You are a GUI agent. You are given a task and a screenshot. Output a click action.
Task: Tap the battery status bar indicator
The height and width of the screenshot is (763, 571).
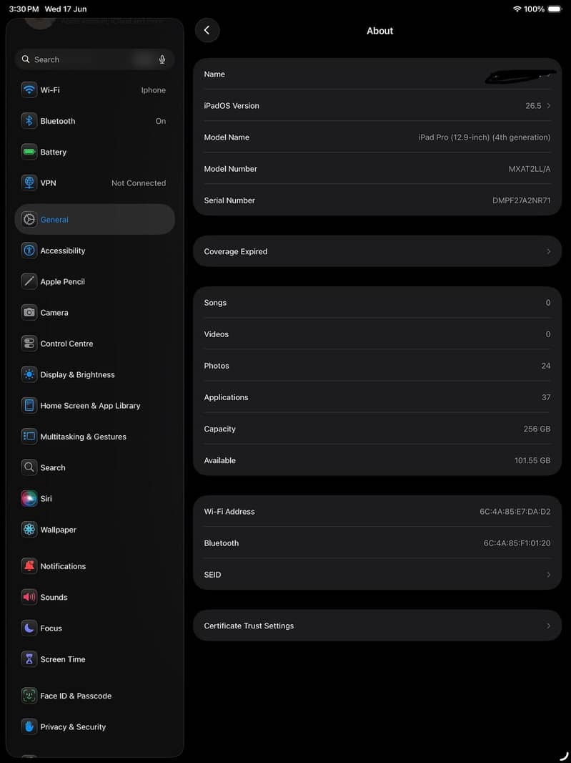click(x=554, y=9)
